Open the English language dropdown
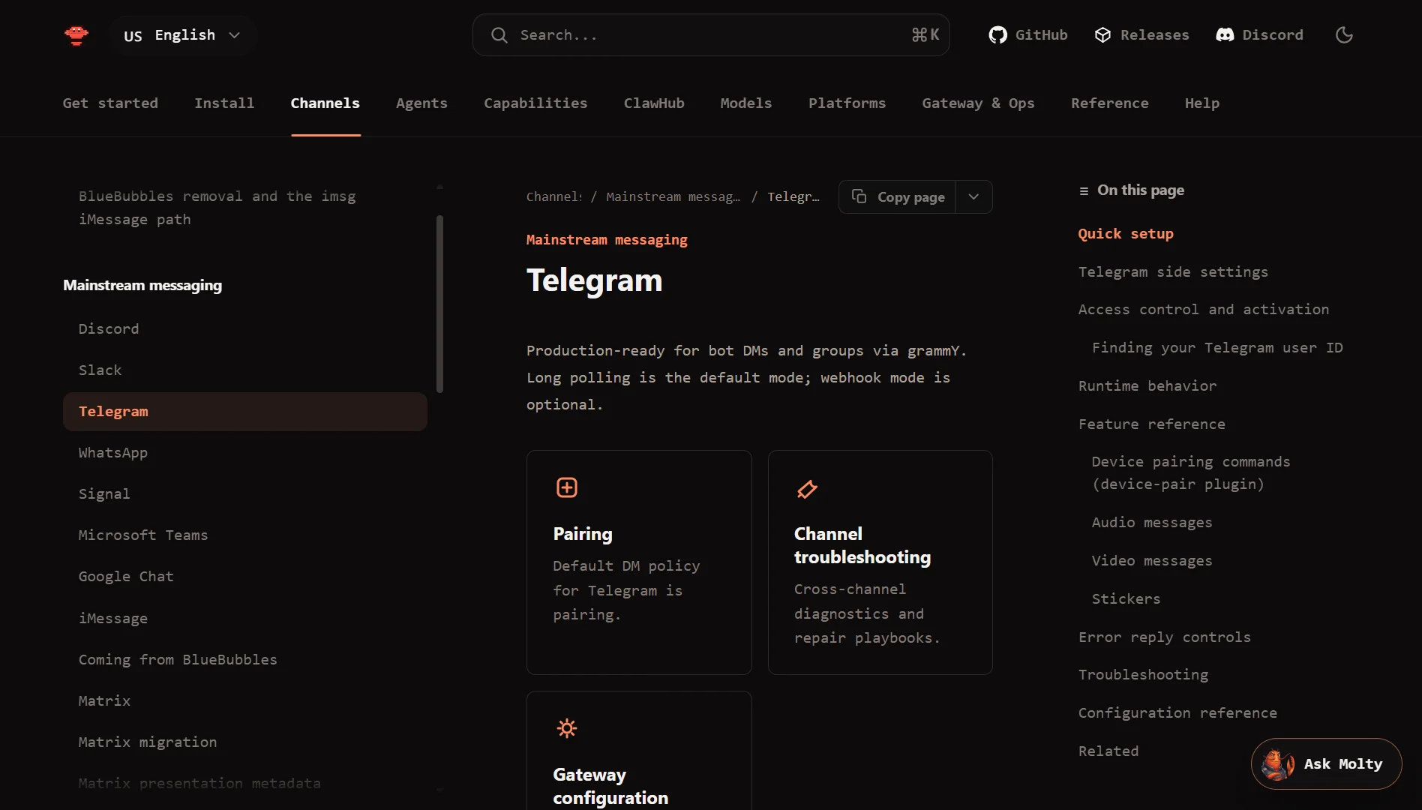1422x810 pixels. click(x=182, y=35)
